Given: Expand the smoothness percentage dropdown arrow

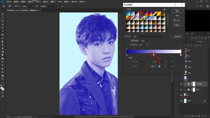Looking at the screenshot, I should click(144, 45).
